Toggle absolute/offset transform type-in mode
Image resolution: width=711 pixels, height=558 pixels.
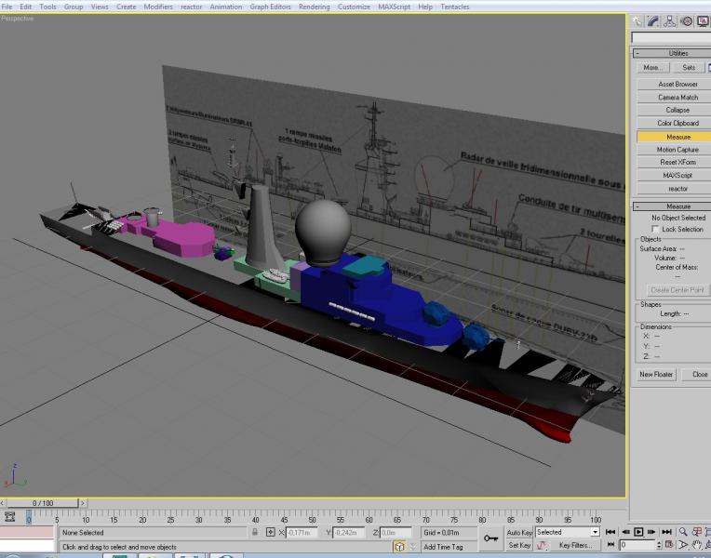[271, 532]
